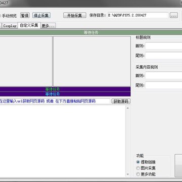Click the 保存目录 label

(x=98, y=15)
